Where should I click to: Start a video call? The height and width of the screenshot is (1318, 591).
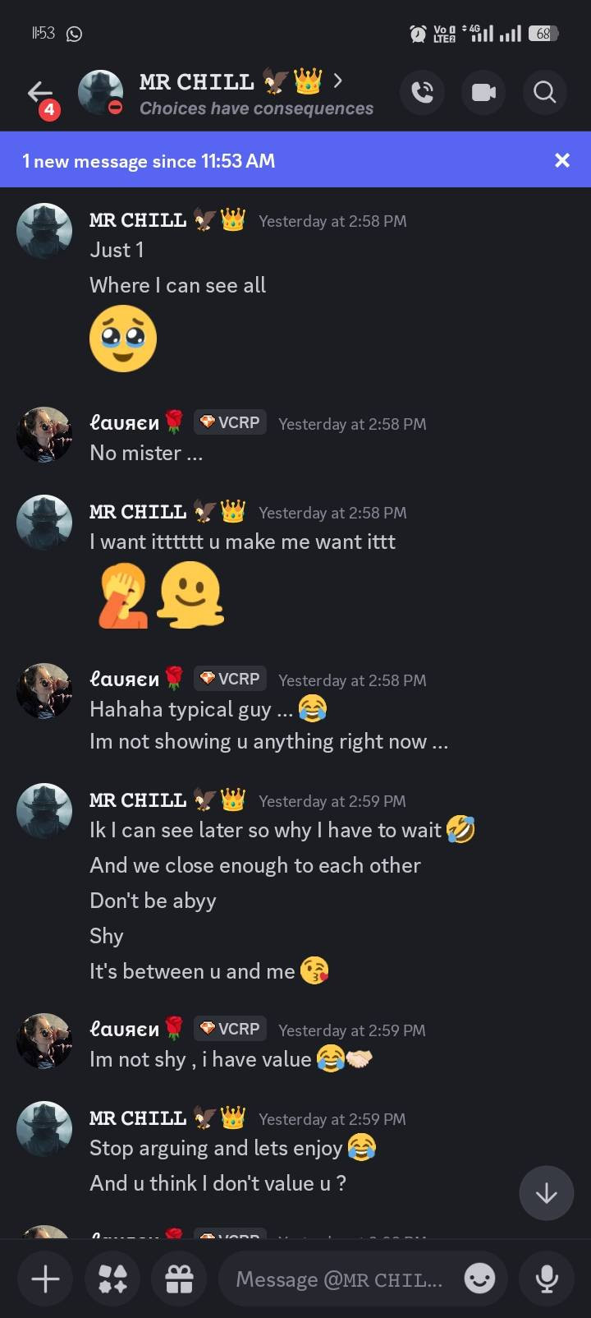[483, 92]
